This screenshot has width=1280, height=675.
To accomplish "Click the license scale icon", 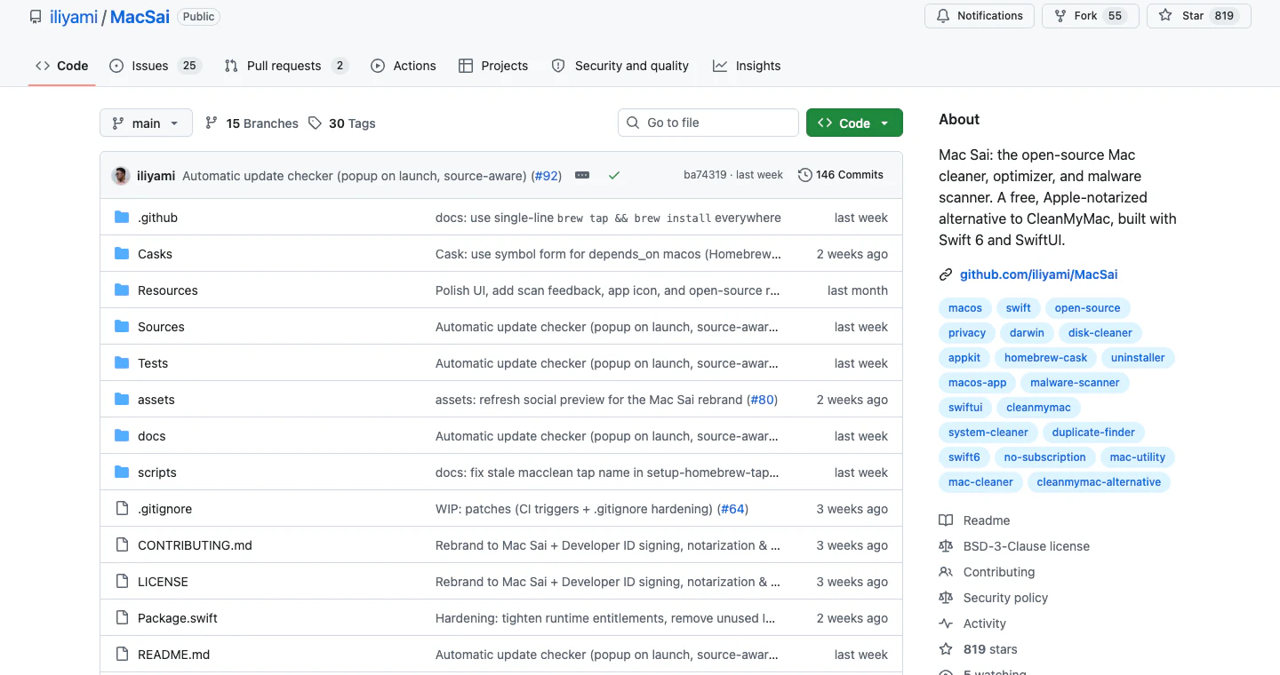I will click(946, 546).
